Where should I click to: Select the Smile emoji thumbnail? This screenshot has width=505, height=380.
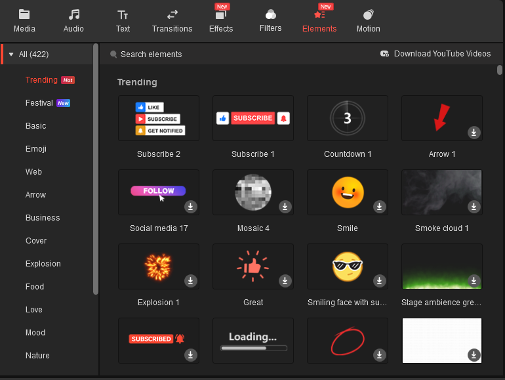pyautogui.click(x=348, y=192)
